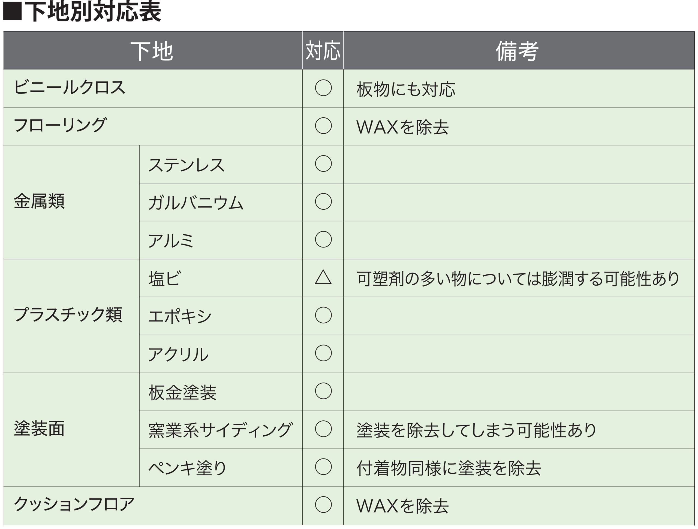Click the triangle mark in the 塩ビ row
The width and height of the screenshot is (698, 529).
(x=323, y=278)
